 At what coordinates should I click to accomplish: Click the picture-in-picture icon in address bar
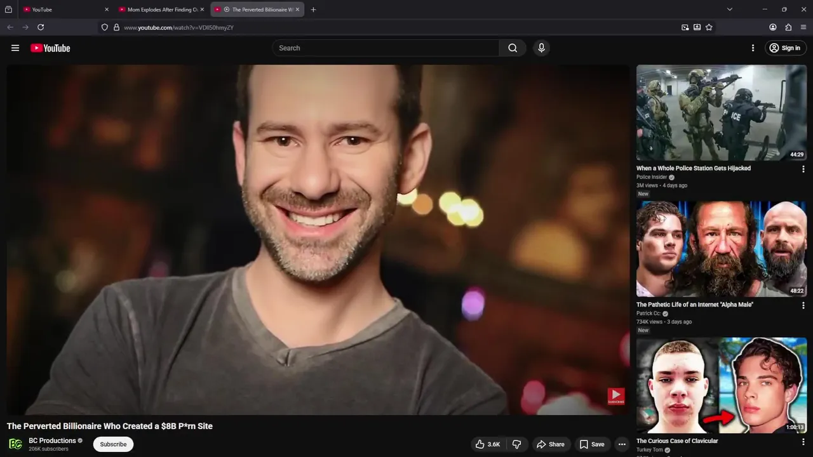685,27
